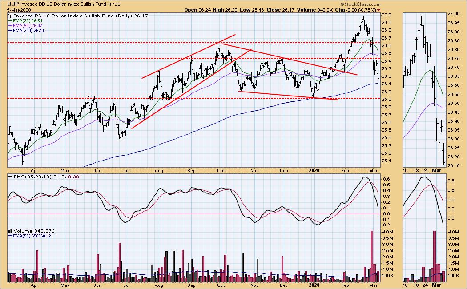Click the EMA(200) 26.11 legend entry
The image size is (467, 289).
click(27, 30)
